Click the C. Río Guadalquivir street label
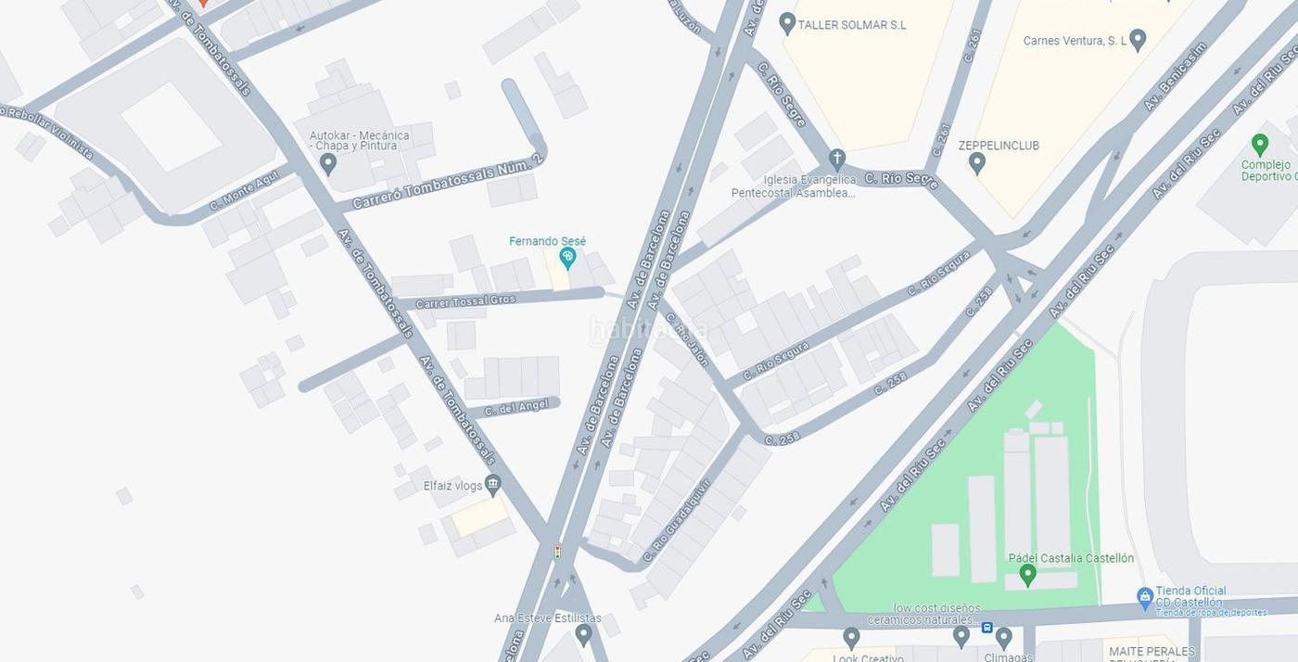The image size is (1298, 662). pyautogui.click(x=677, y=520)
